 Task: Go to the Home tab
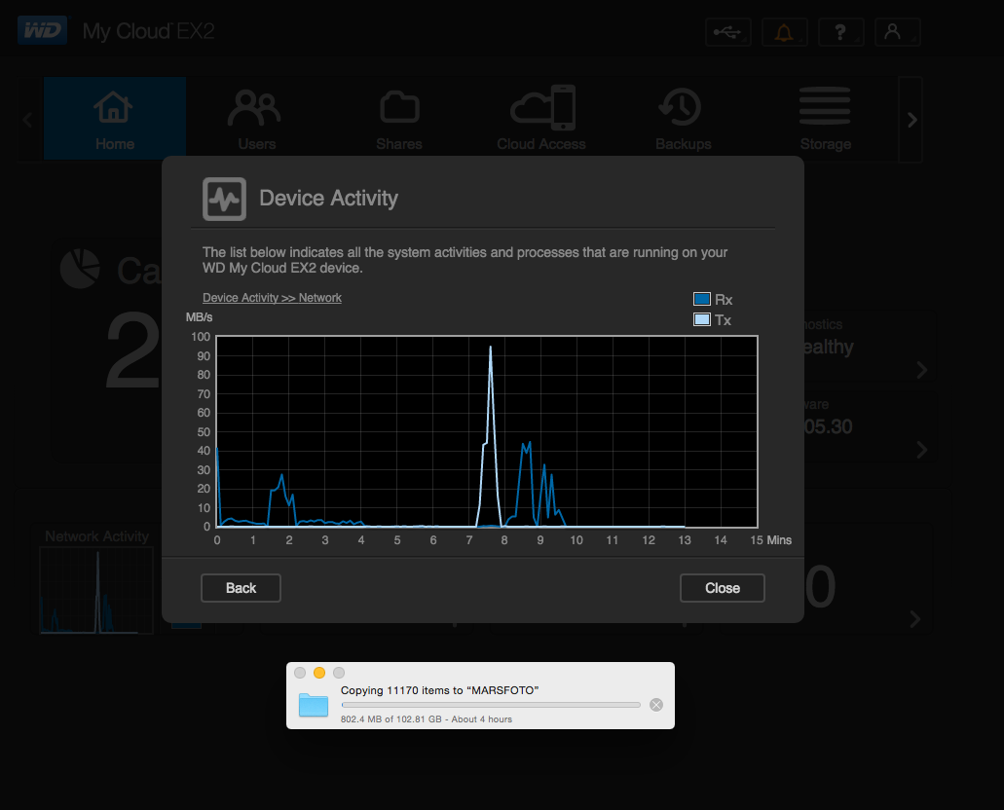[115, 119]
